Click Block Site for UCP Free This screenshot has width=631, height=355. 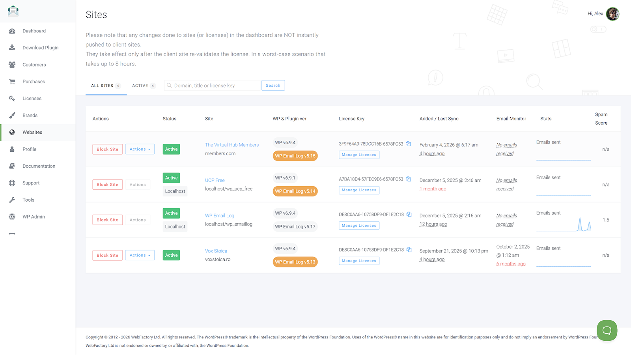point(107,184)
